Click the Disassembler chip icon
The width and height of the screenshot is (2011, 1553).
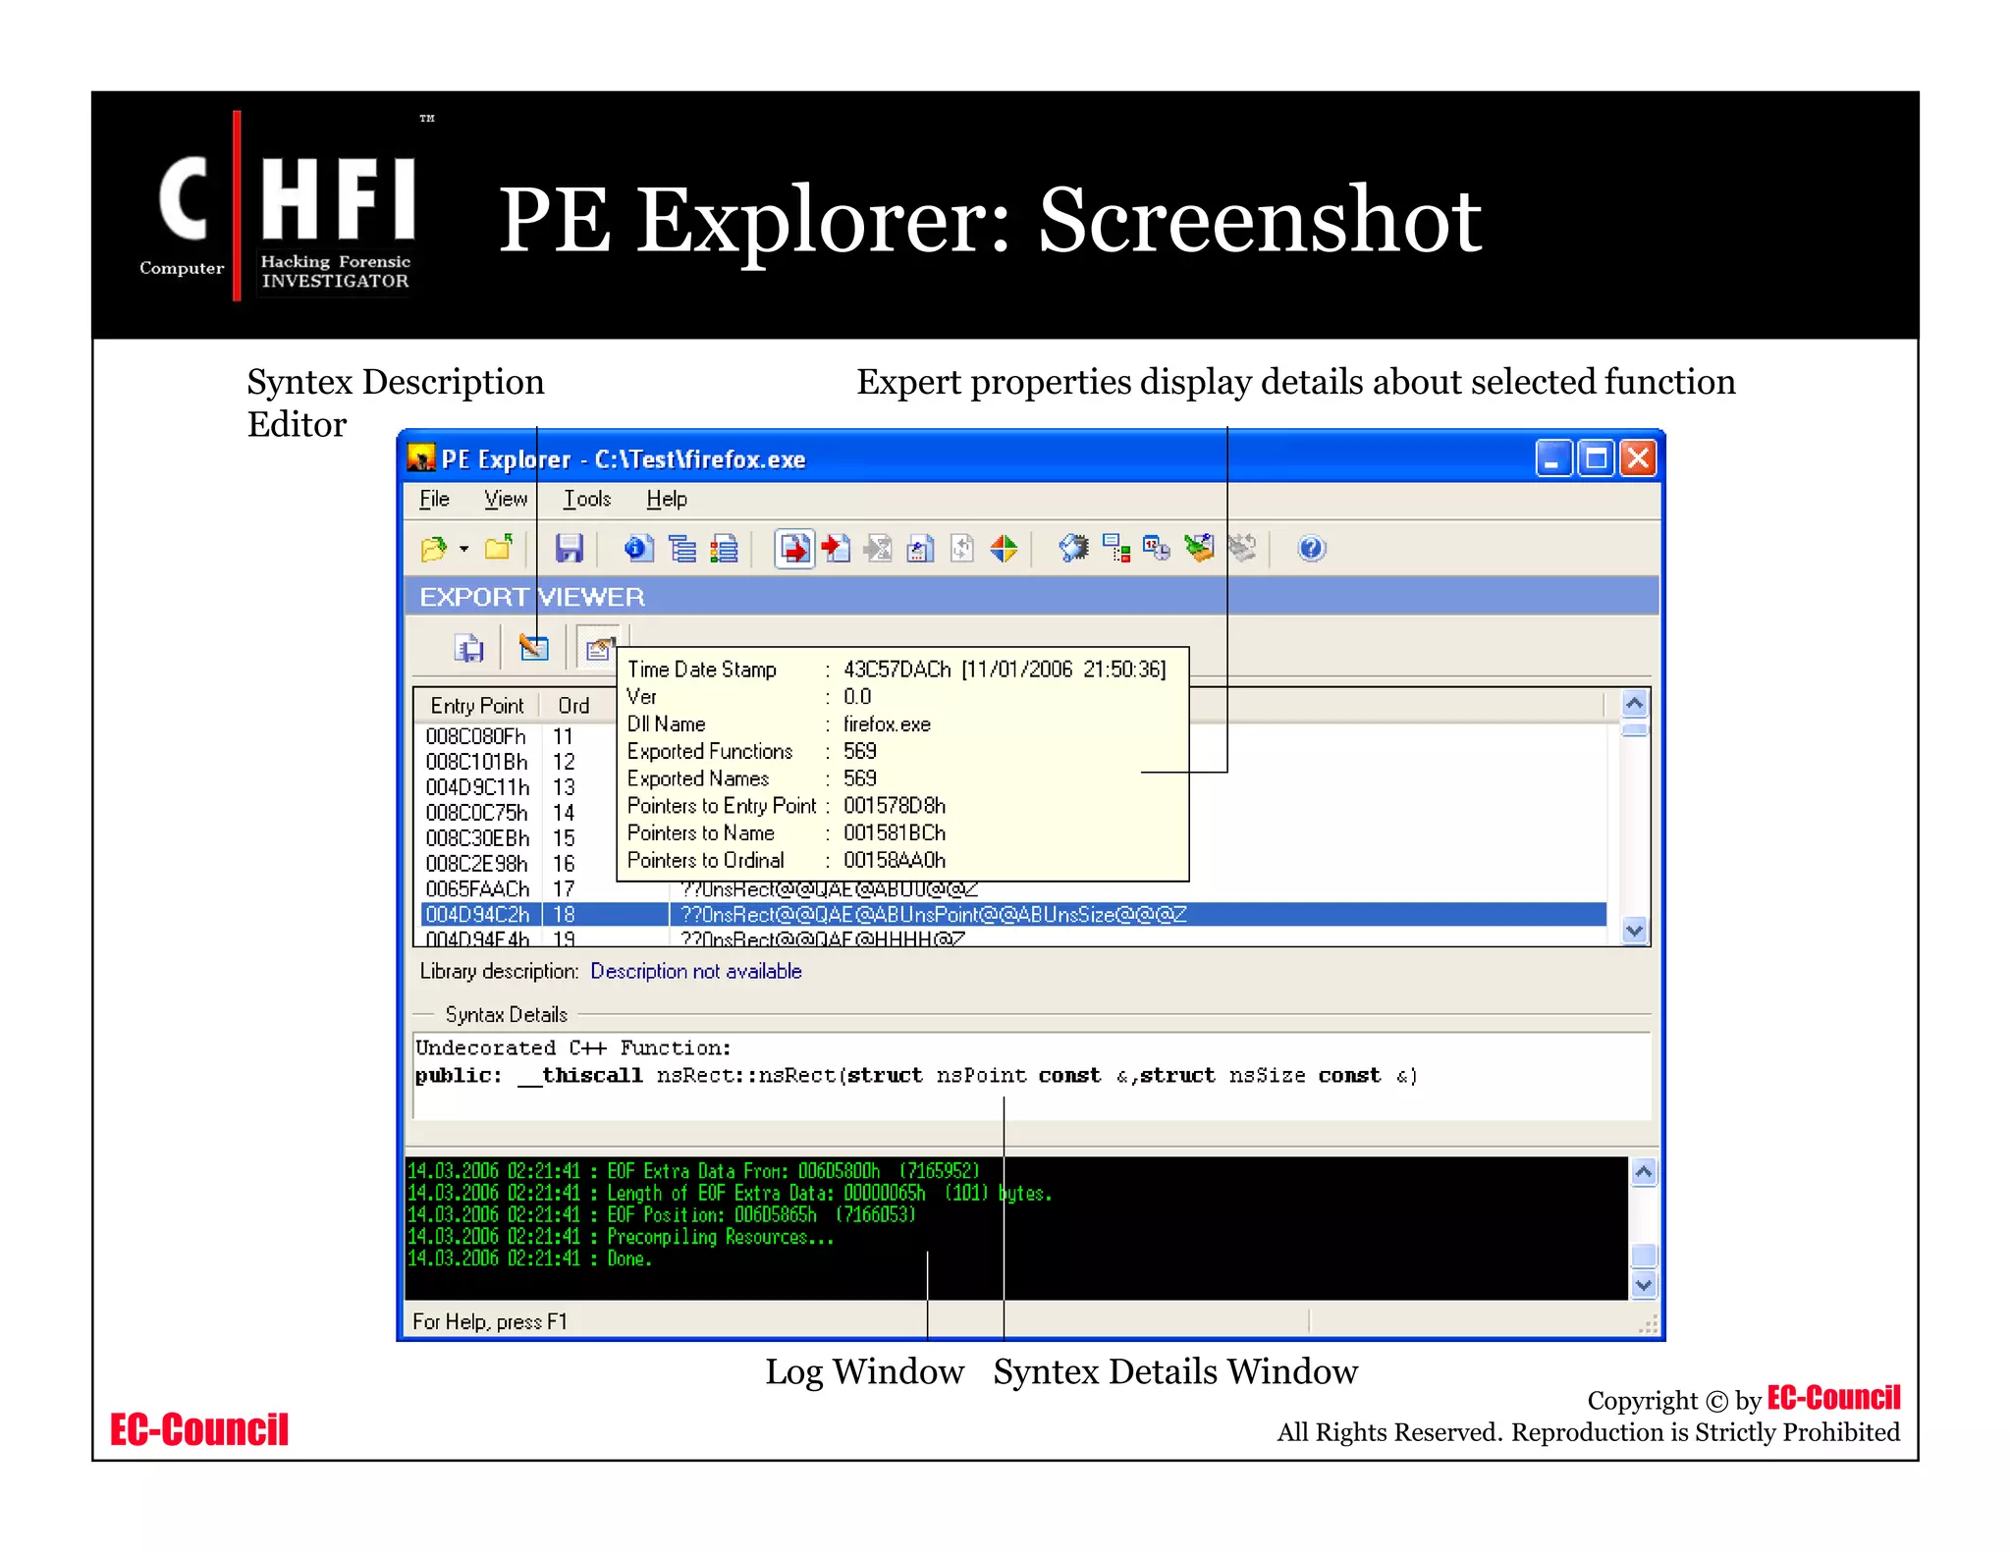tap(1073, 549)
